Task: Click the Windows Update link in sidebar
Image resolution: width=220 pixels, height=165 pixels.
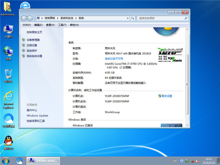Action: pyautogui.click(x=37, y=115)
